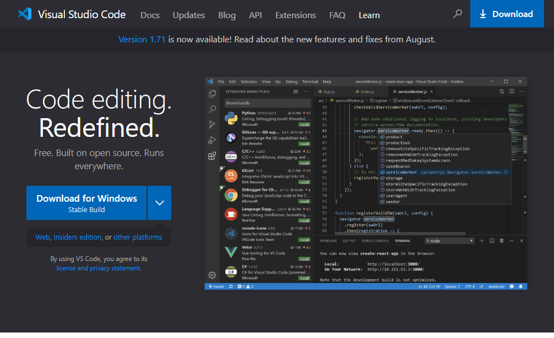The width and height of the screenshot is (554, 338).
Task: Open the Learn navigation item
Action: [369, 15]
